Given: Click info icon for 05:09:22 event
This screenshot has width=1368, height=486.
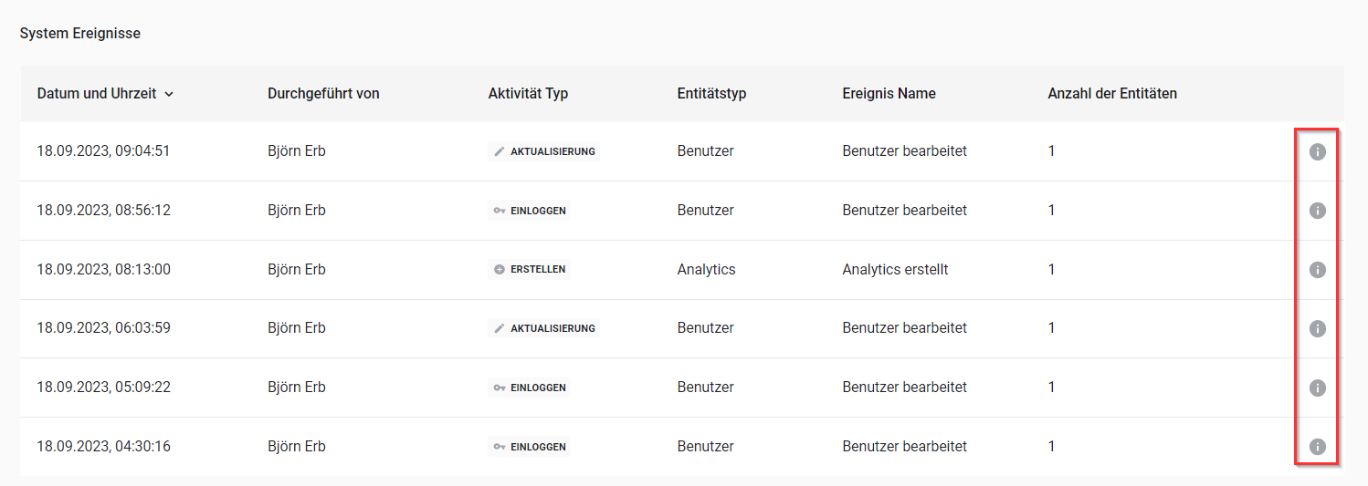Looking at the screenshot, I should pos(1317,388).
